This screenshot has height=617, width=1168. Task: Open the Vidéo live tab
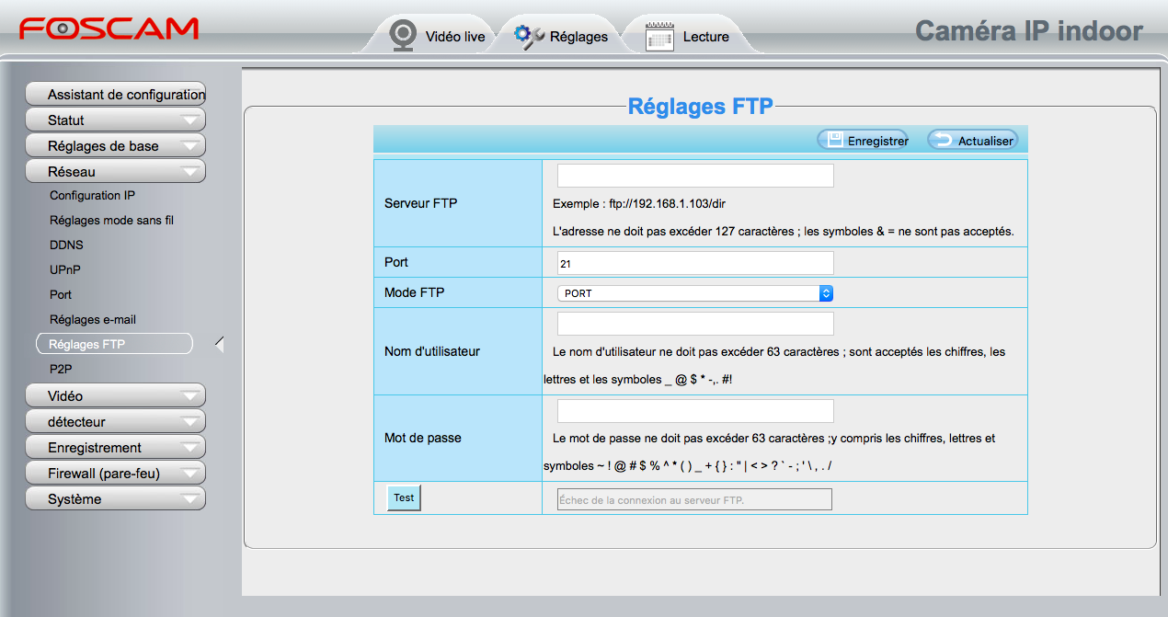(437, 37)
